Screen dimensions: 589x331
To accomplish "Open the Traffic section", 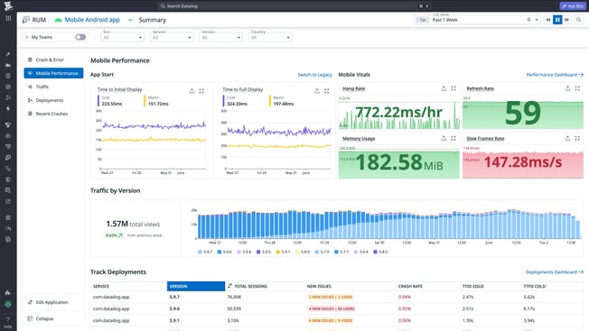I will point(53,87).
